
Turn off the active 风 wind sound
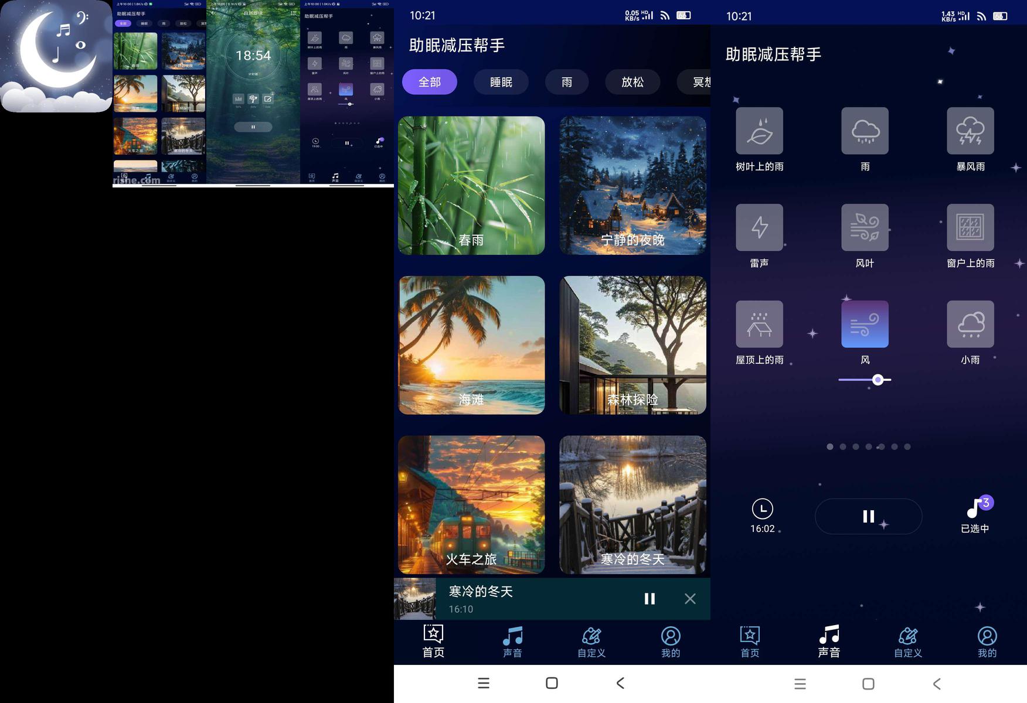865,325
